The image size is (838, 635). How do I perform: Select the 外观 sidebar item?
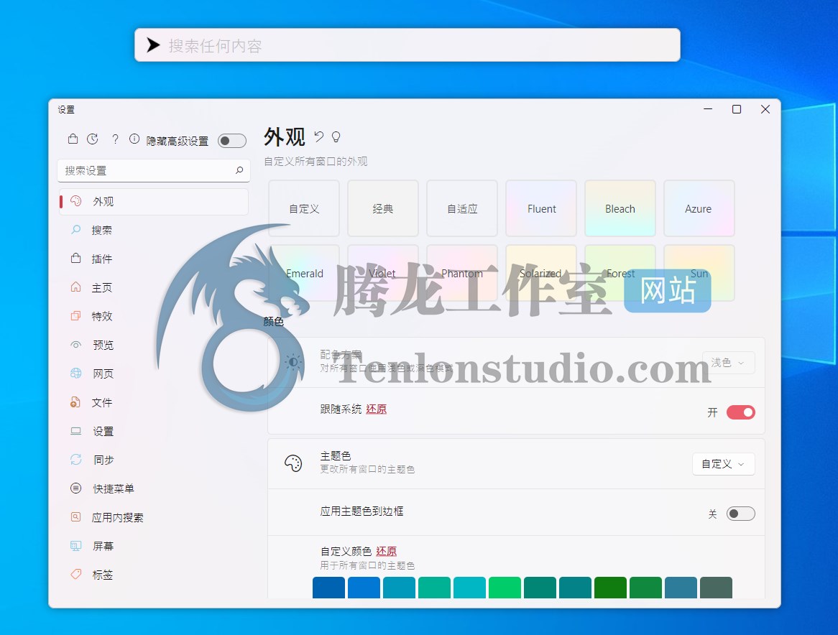tap(154, 201)
